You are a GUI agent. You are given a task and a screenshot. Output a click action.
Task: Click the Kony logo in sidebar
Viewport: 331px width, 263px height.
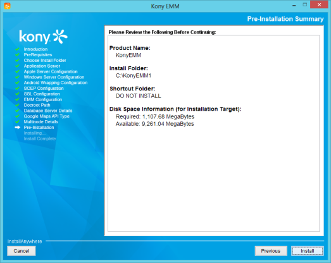tap(43, 36)
